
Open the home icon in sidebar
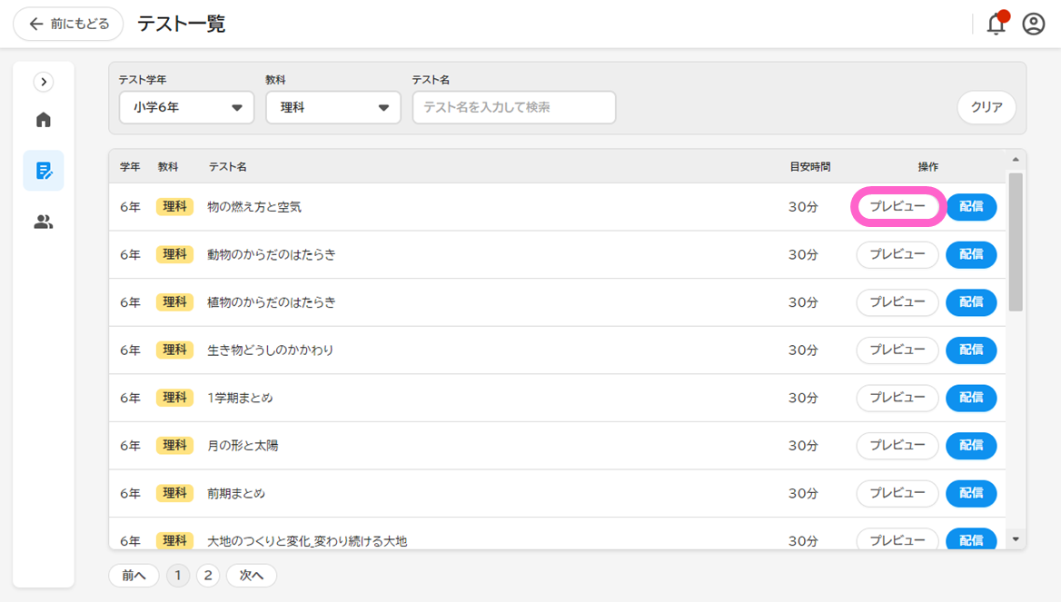pyautogui.click(x=44, y=120)
